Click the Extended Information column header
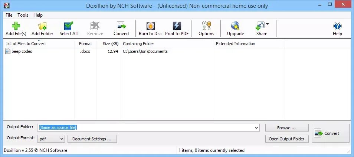This screenshot has height=157, width=354. pos(249,43)
